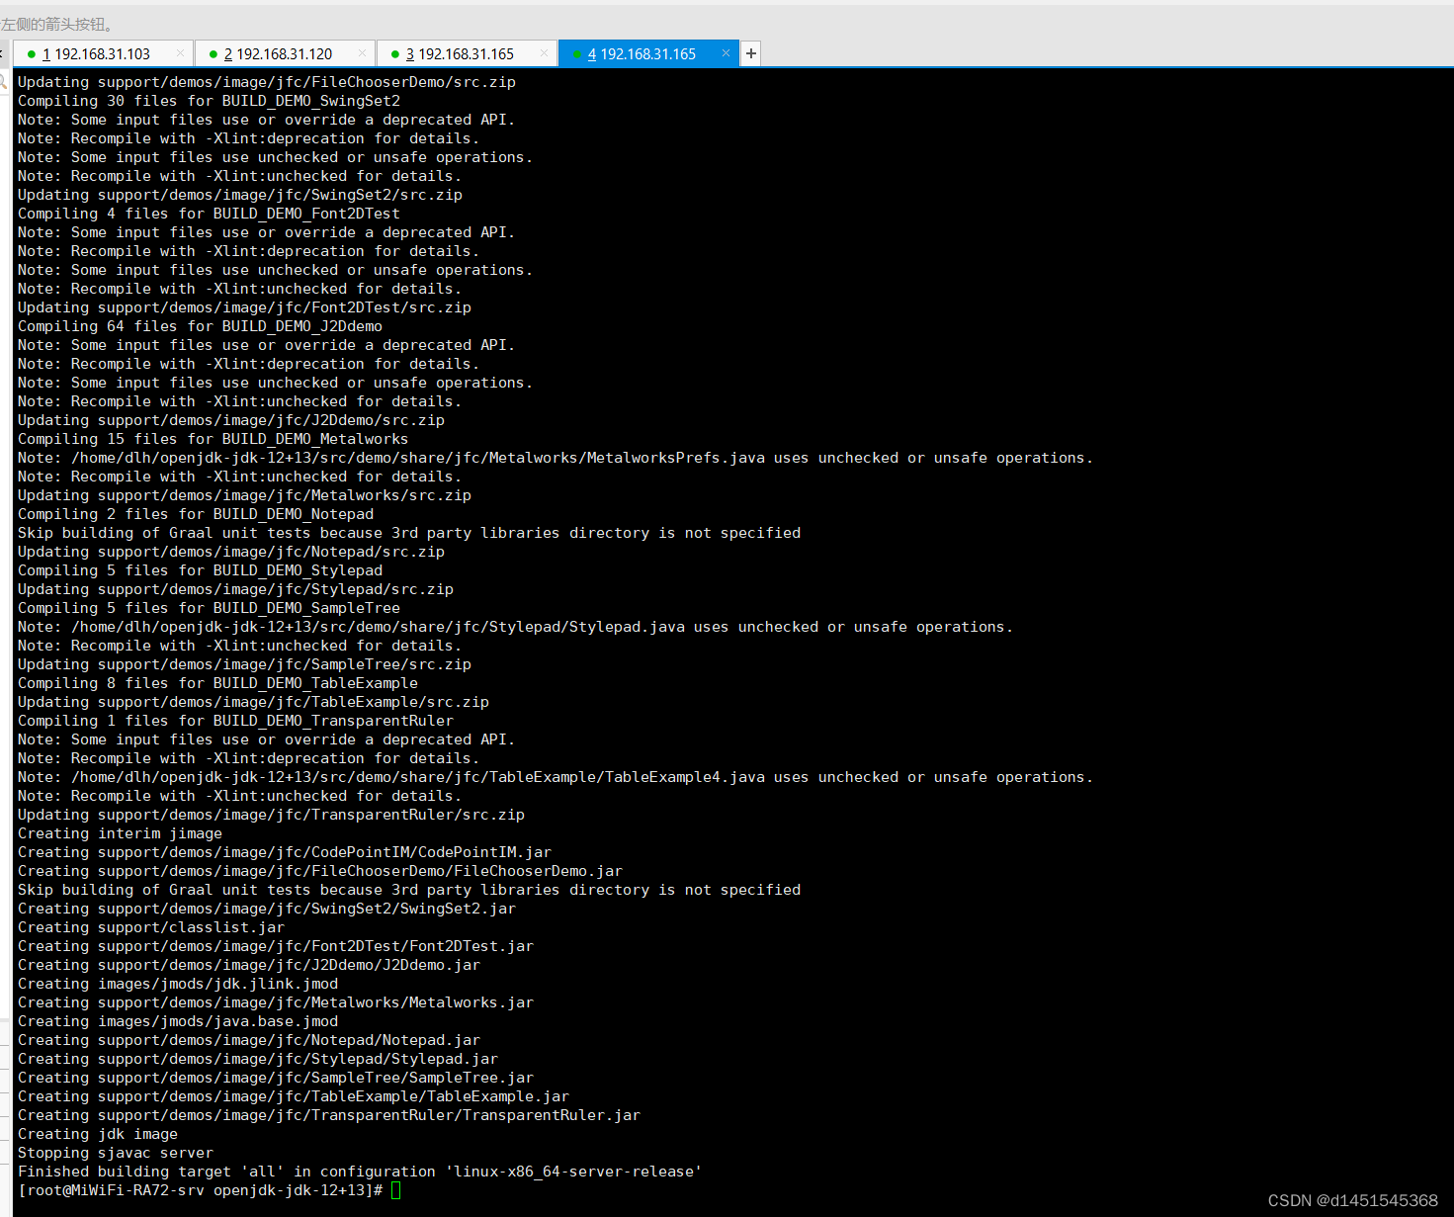The image size is (1454, 1217).
Task: Click the line creating J2Ddemo.jar
Action: tap(249, 965)
